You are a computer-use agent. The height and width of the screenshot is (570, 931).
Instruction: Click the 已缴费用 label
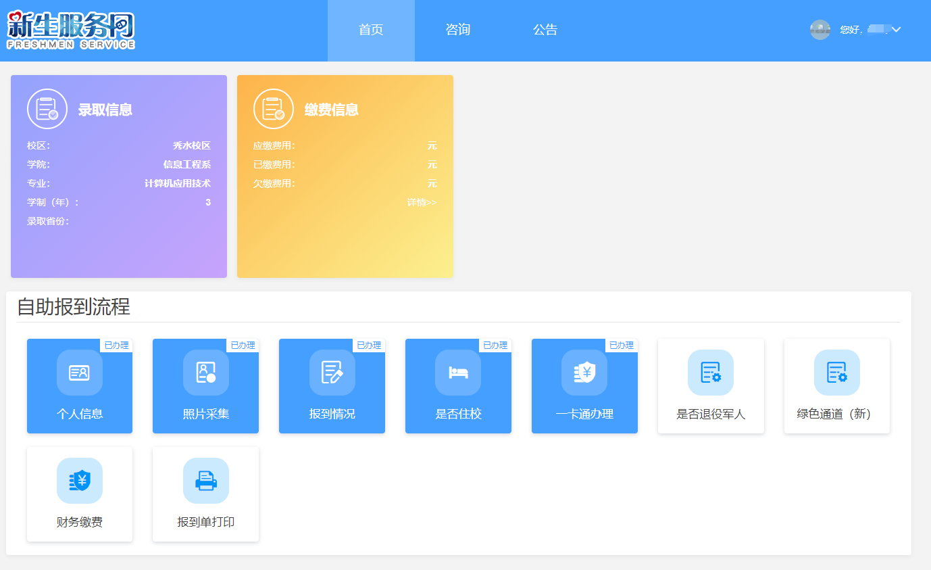[274, 164]
